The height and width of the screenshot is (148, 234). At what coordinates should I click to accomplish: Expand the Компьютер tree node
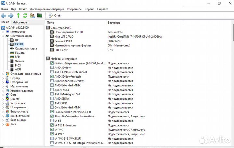click(3, 32)
